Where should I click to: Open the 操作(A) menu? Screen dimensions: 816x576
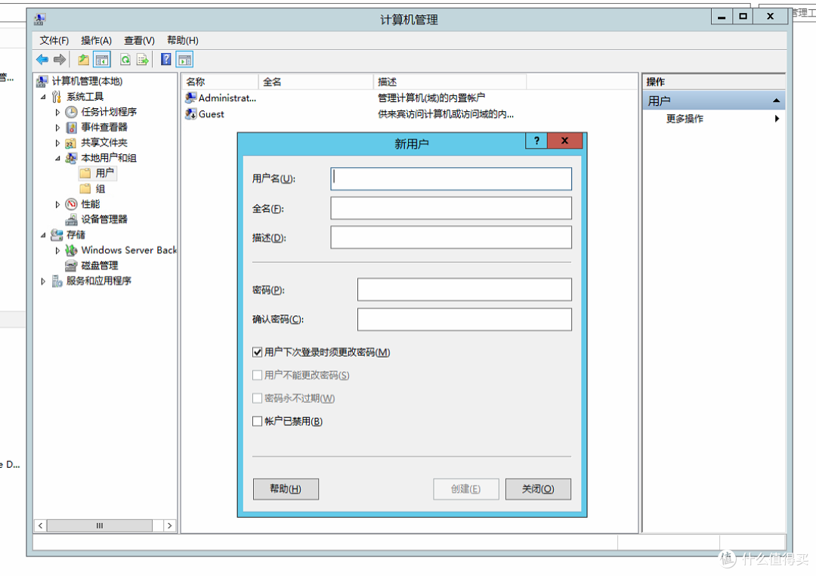94,40
